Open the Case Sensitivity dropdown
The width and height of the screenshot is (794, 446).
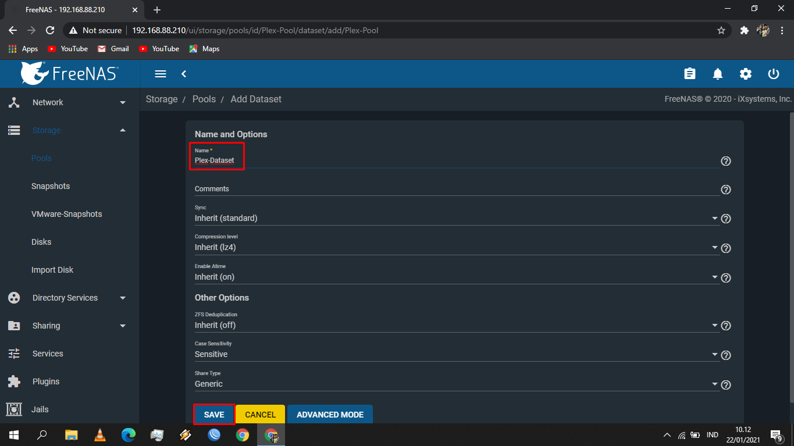[x=454, y=355]
